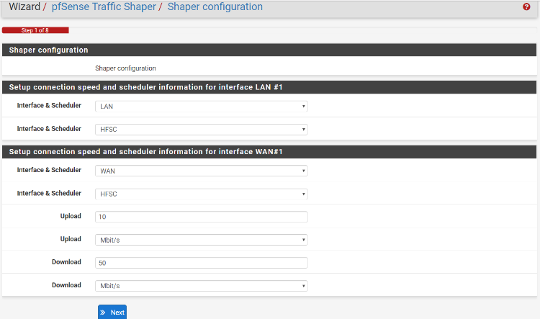Screen dimensions: 540x319
Task: Open the Shaper configuration breadcrumb link
Action: click(215, 6)
